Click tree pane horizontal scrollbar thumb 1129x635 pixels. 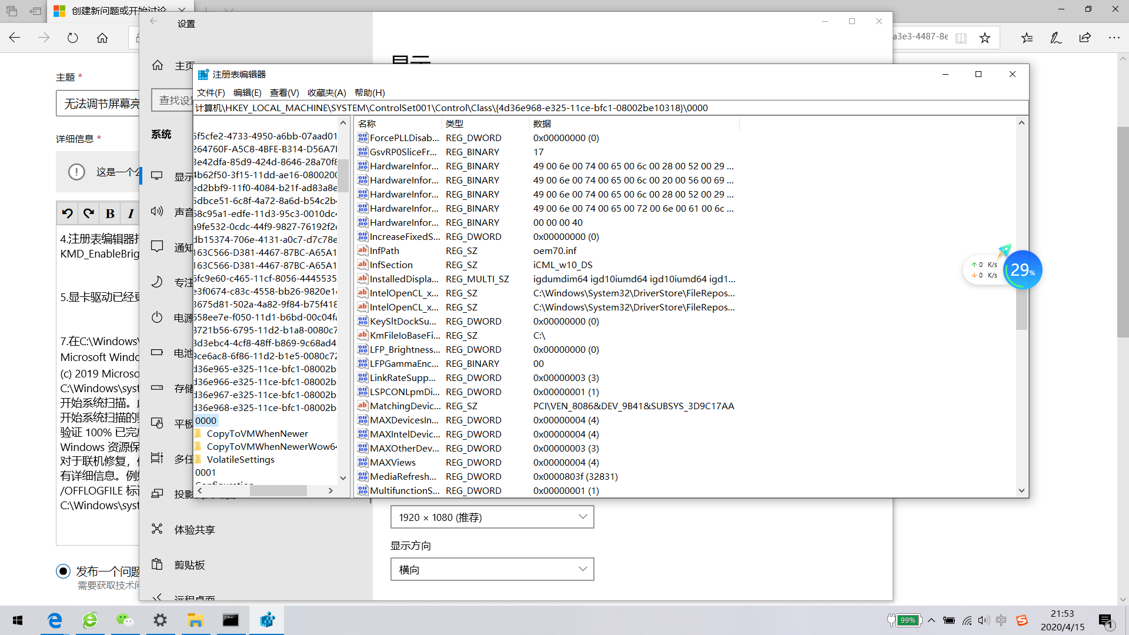click(x=278, y=490)
